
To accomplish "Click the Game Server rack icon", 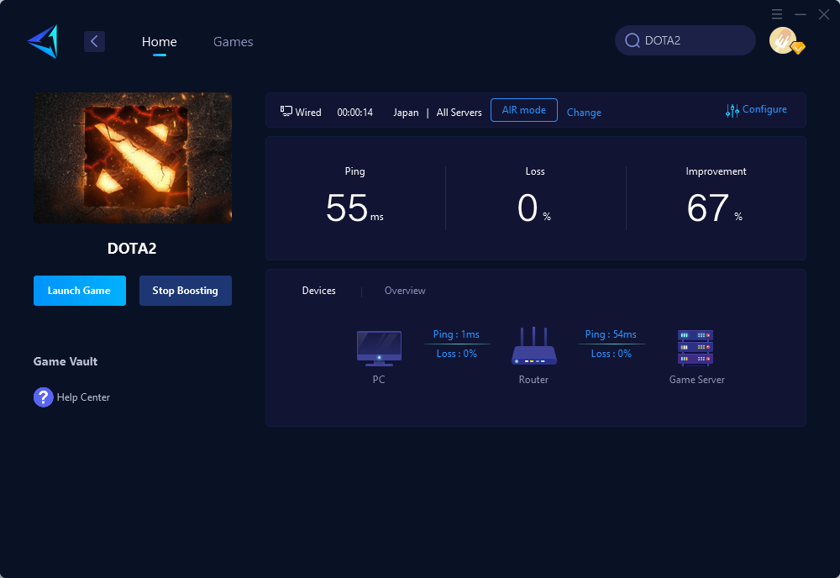I will (x=696, y=348).
